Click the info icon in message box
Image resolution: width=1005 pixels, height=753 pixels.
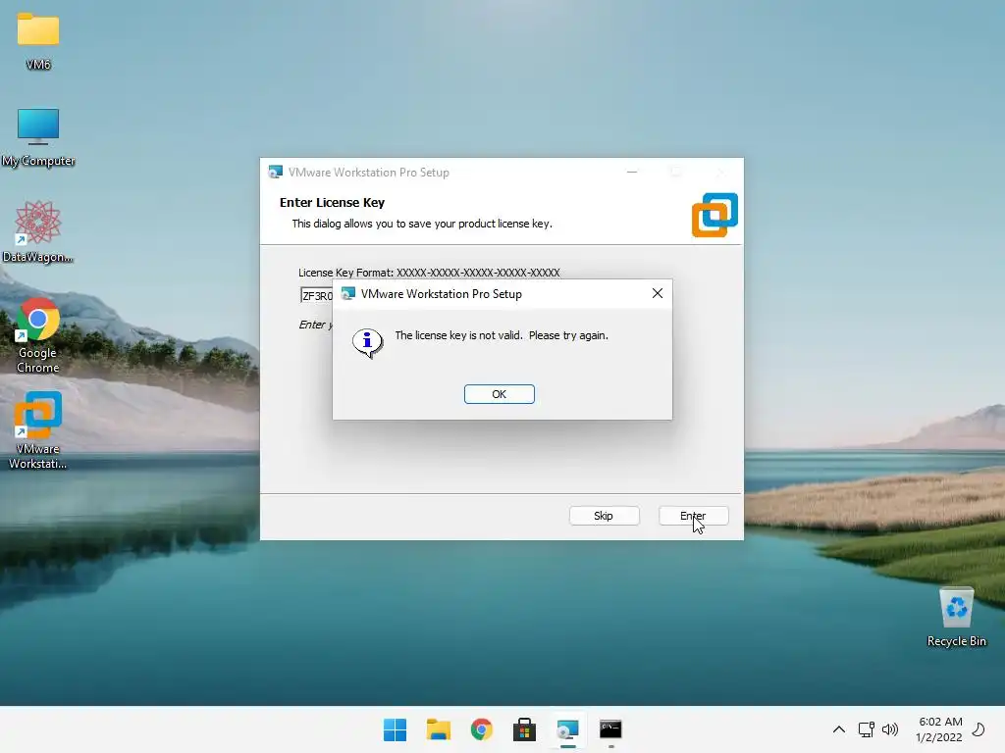tap(367, 343)
